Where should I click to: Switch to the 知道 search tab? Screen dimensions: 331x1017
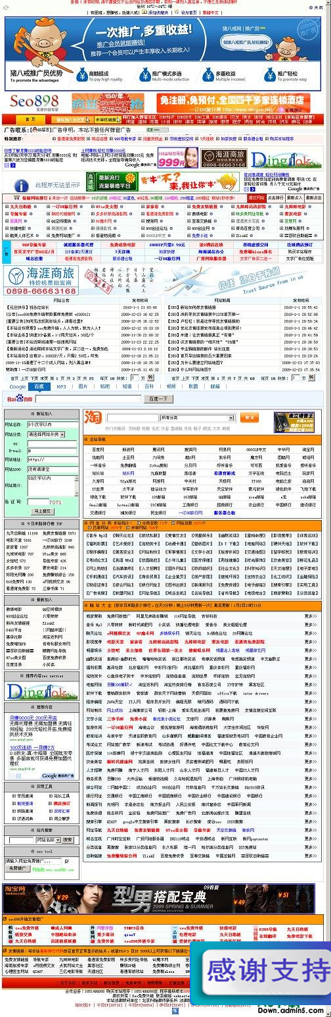(127, 386)
